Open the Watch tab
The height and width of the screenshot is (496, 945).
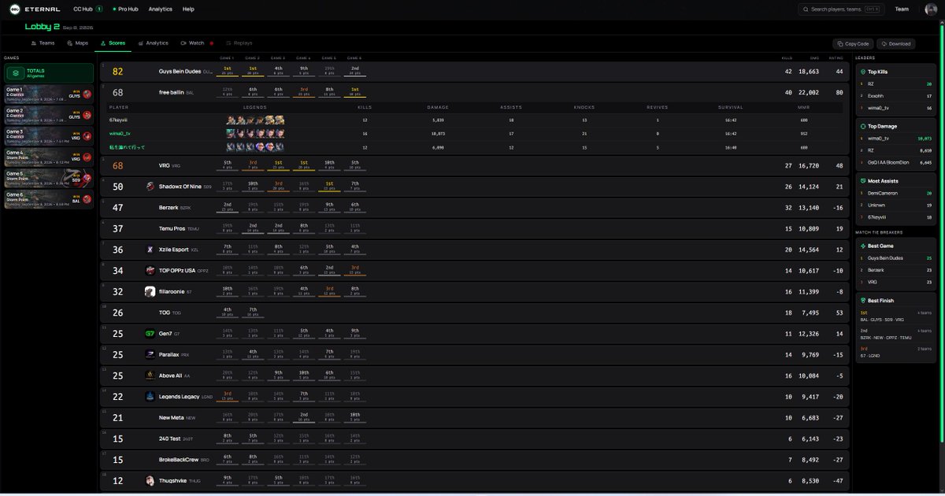click(195, 43)
